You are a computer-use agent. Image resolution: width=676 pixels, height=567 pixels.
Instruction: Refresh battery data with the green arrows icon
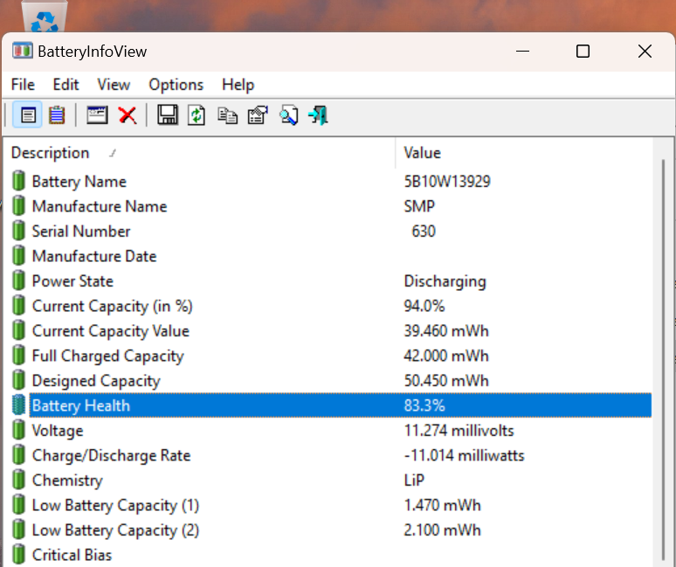tap(197, 115)
